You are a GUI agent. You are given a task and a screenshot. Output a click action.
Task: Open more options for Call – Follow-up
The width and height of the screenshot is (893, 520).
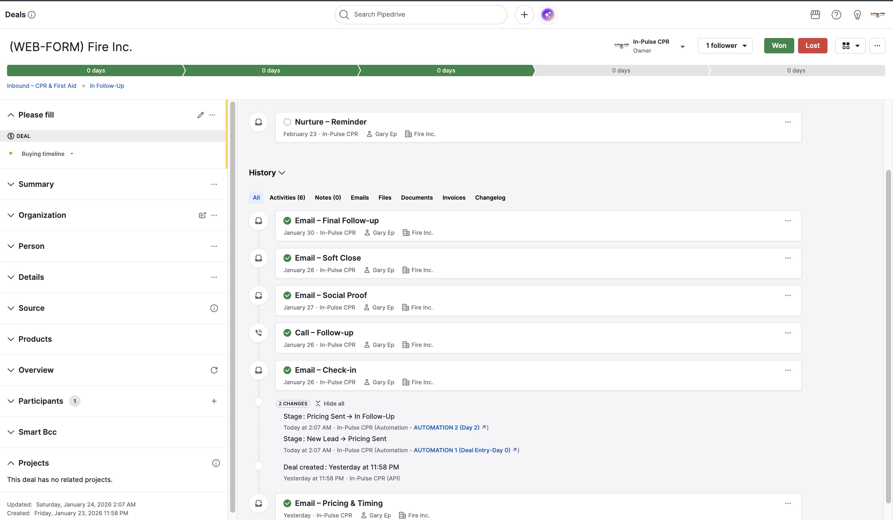tap(788, 333)
